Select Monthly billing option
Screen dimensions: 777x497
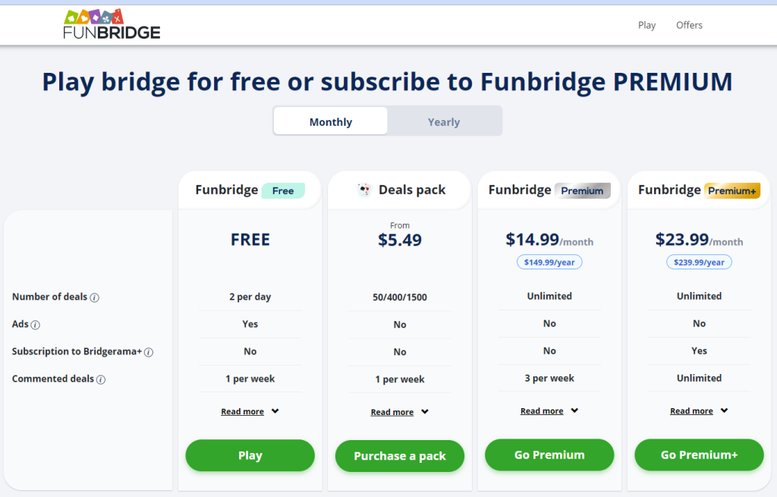[x=331, y=121]
